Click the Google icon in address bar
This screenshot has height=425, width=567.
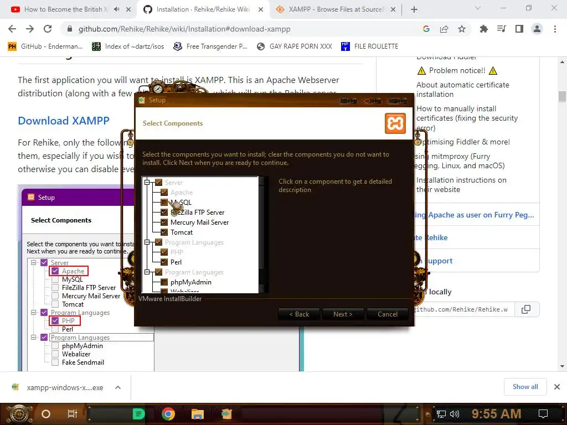coord(426,29)
